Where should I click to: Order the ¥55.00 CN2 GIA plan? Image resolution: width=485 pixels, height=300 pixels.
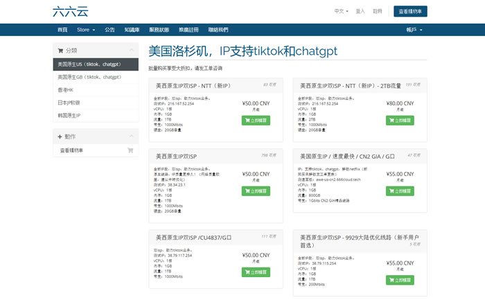click(x=400, y=191)
